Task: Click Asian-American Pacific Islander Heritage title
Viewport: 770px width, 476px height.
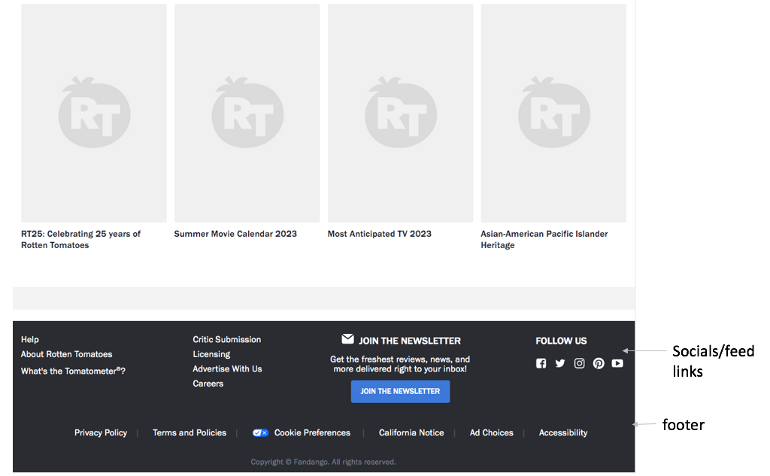Action: [x=544, y=239]
